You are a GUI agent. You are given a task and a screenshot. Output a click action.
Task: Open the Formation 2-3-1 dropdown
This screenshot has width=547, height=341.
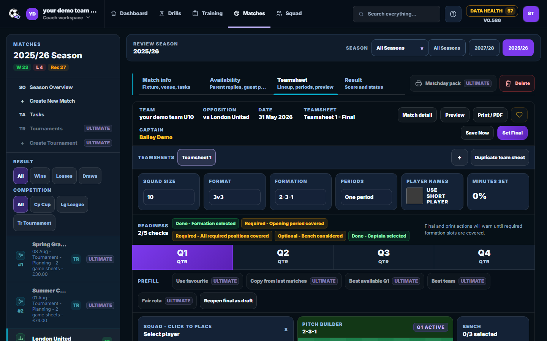point(300,197)
